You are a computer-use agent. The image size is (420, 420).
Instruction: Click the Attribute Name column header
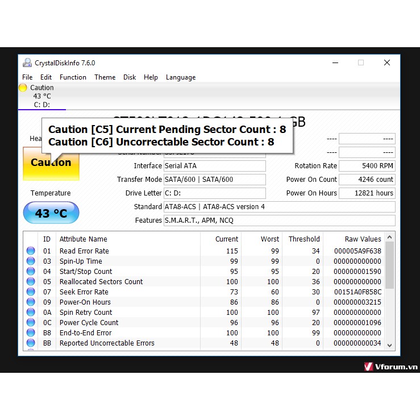point(83,239)
